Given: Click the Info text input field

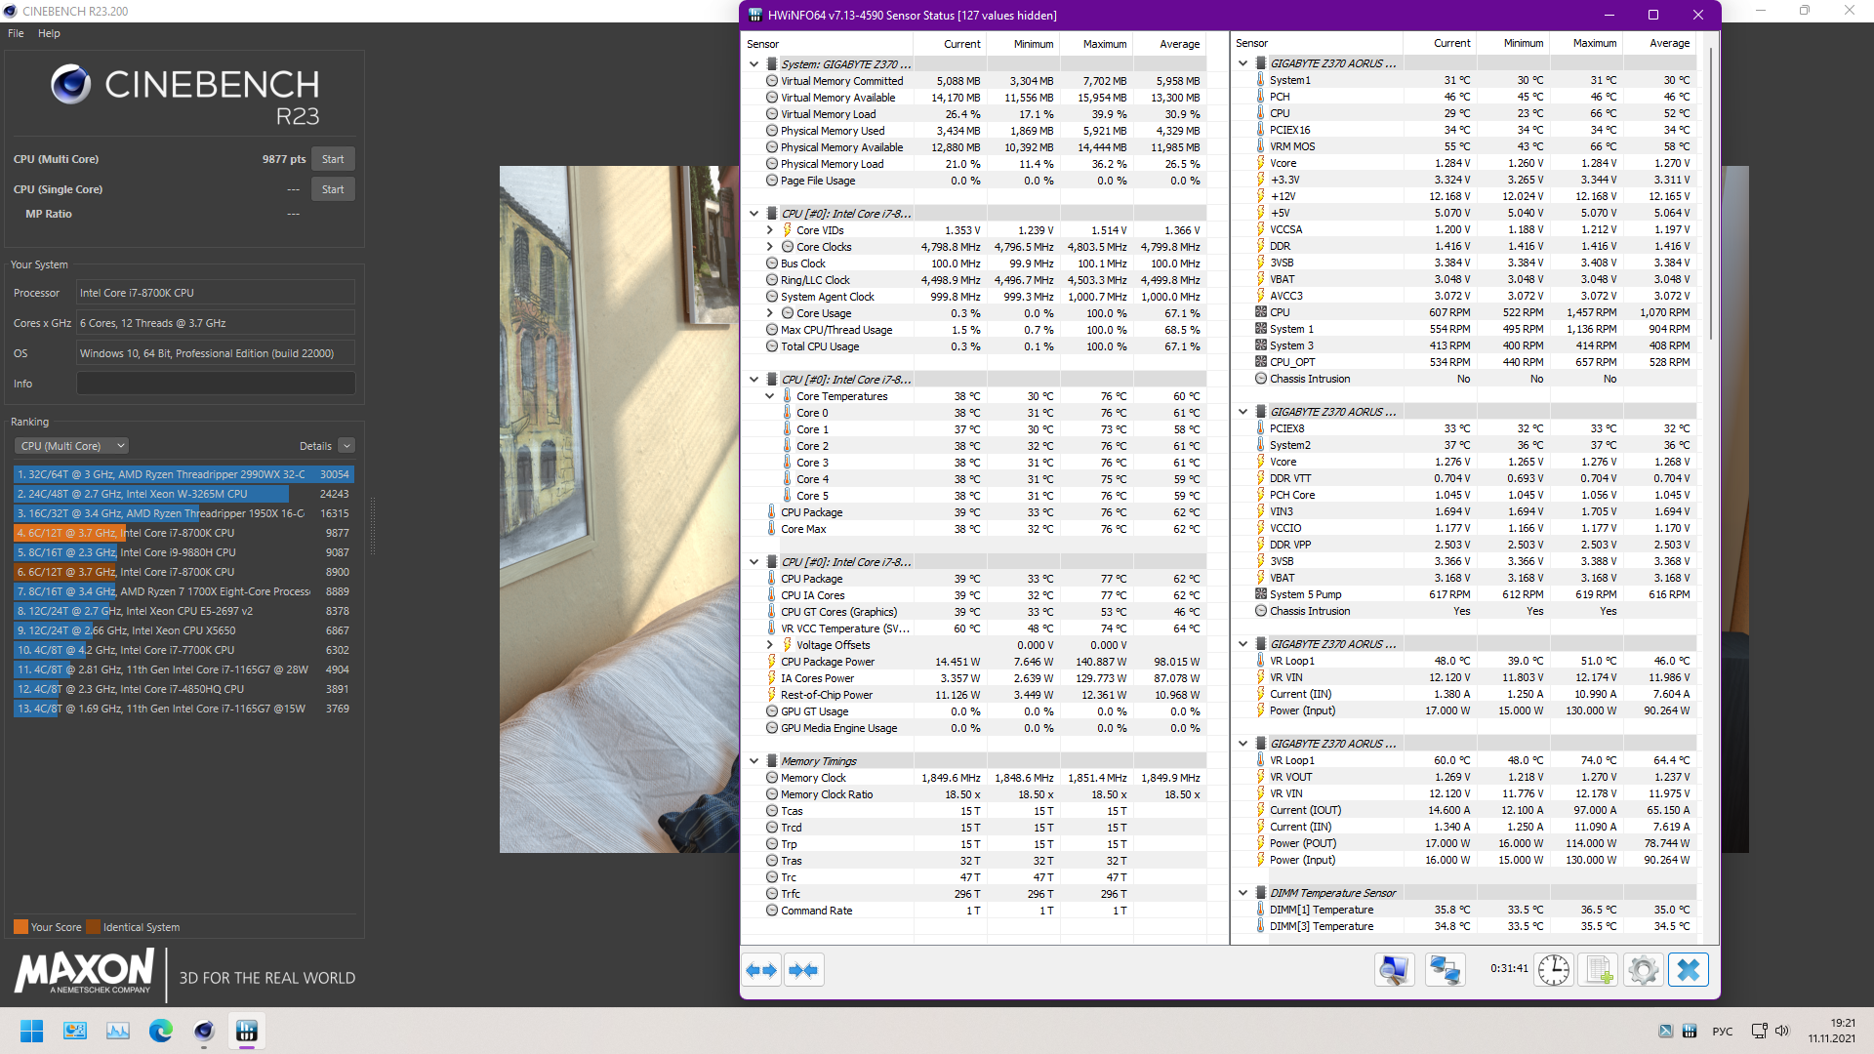Looking at the screenshot, I should (x=216, y=384).
